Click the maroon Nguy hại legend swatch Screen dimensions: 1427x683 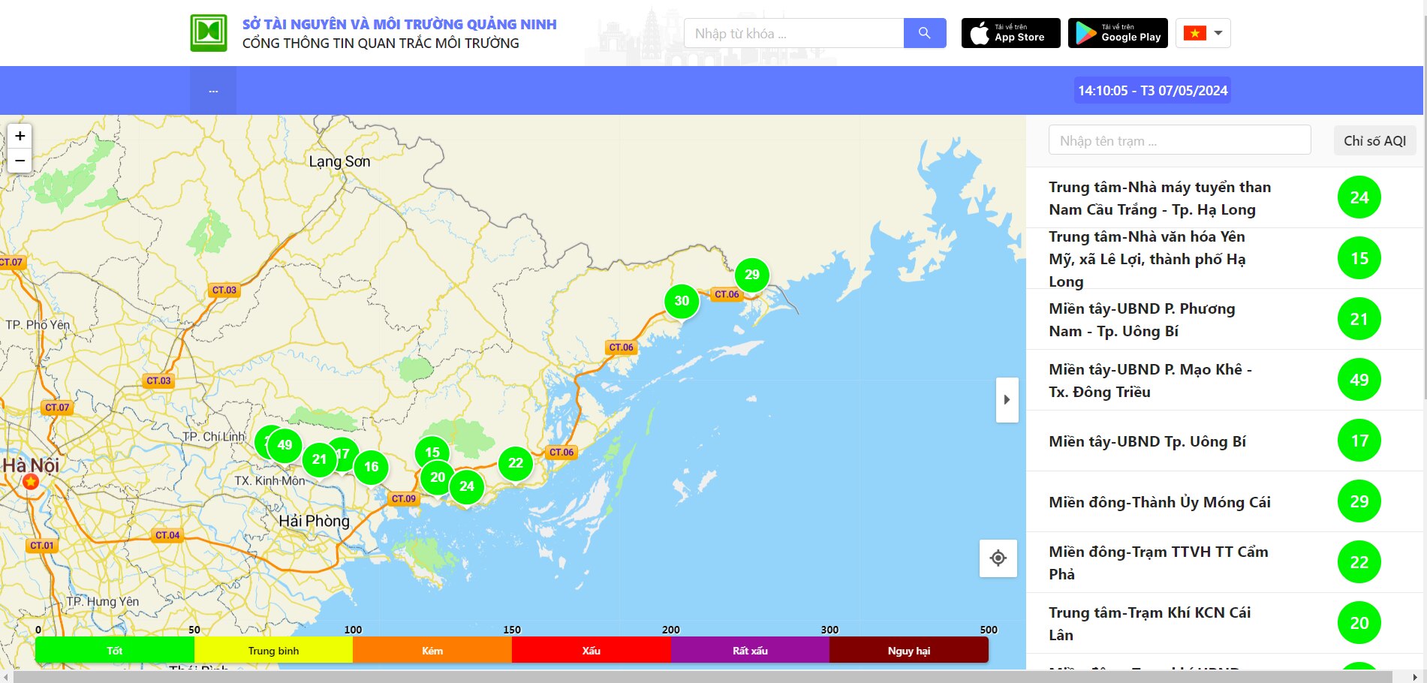tap(909, 650)
